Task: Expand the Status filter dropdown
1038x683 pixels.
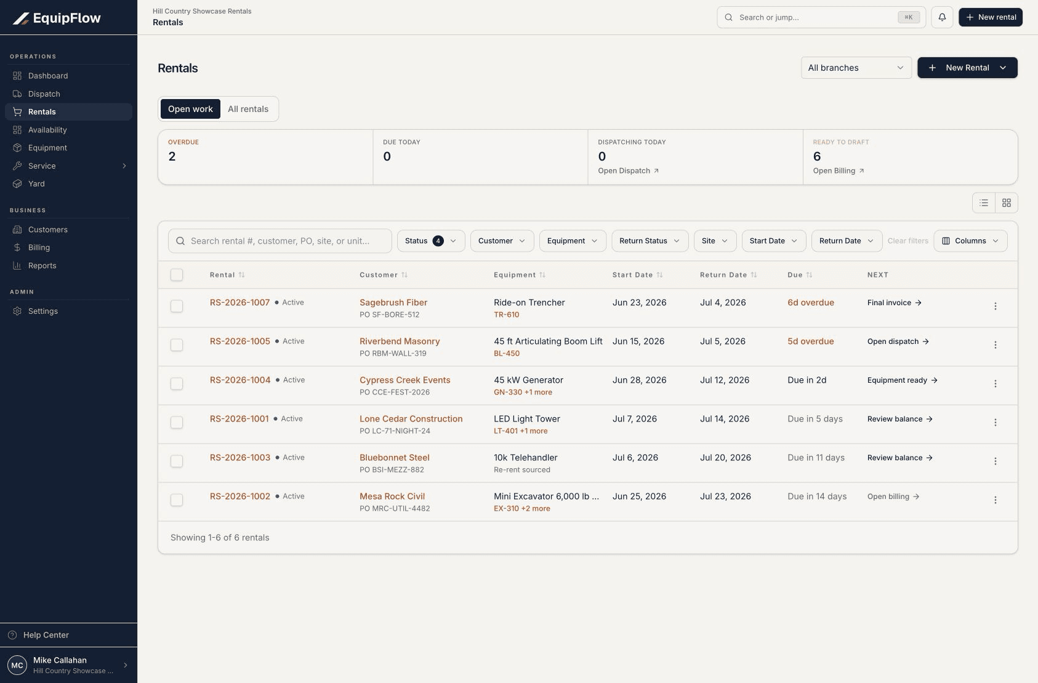Action: pyautogui.click(x=430, y=241)
